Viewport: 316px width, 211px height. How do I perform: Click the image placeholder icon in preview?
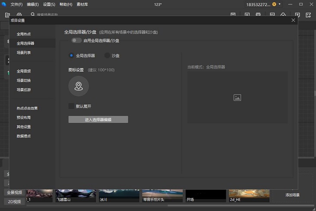coord(237,98)
